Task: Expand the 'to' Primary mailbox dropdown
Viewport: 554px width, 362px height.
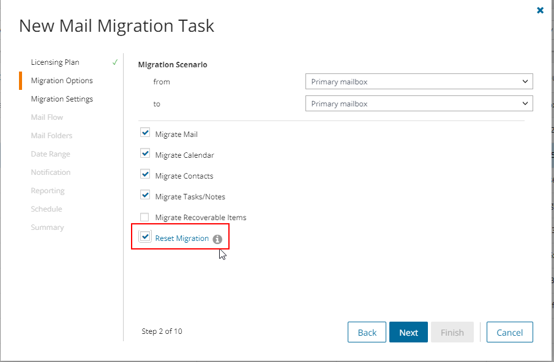Action: pyautogui.click(x=419, y=104)
